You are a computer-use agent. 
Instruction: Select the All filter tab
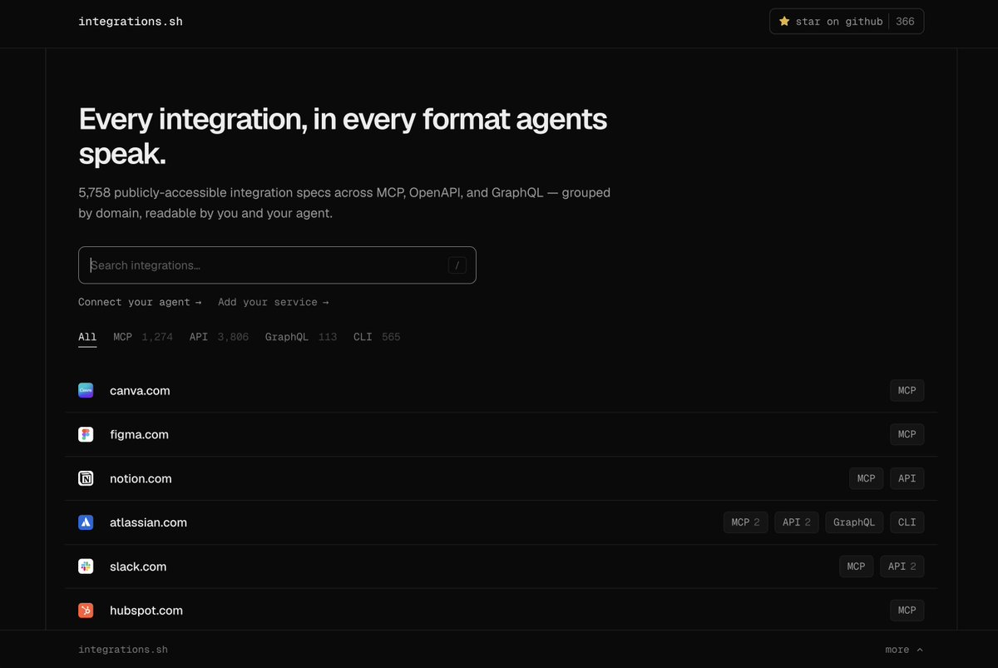[x=87, y=337]
